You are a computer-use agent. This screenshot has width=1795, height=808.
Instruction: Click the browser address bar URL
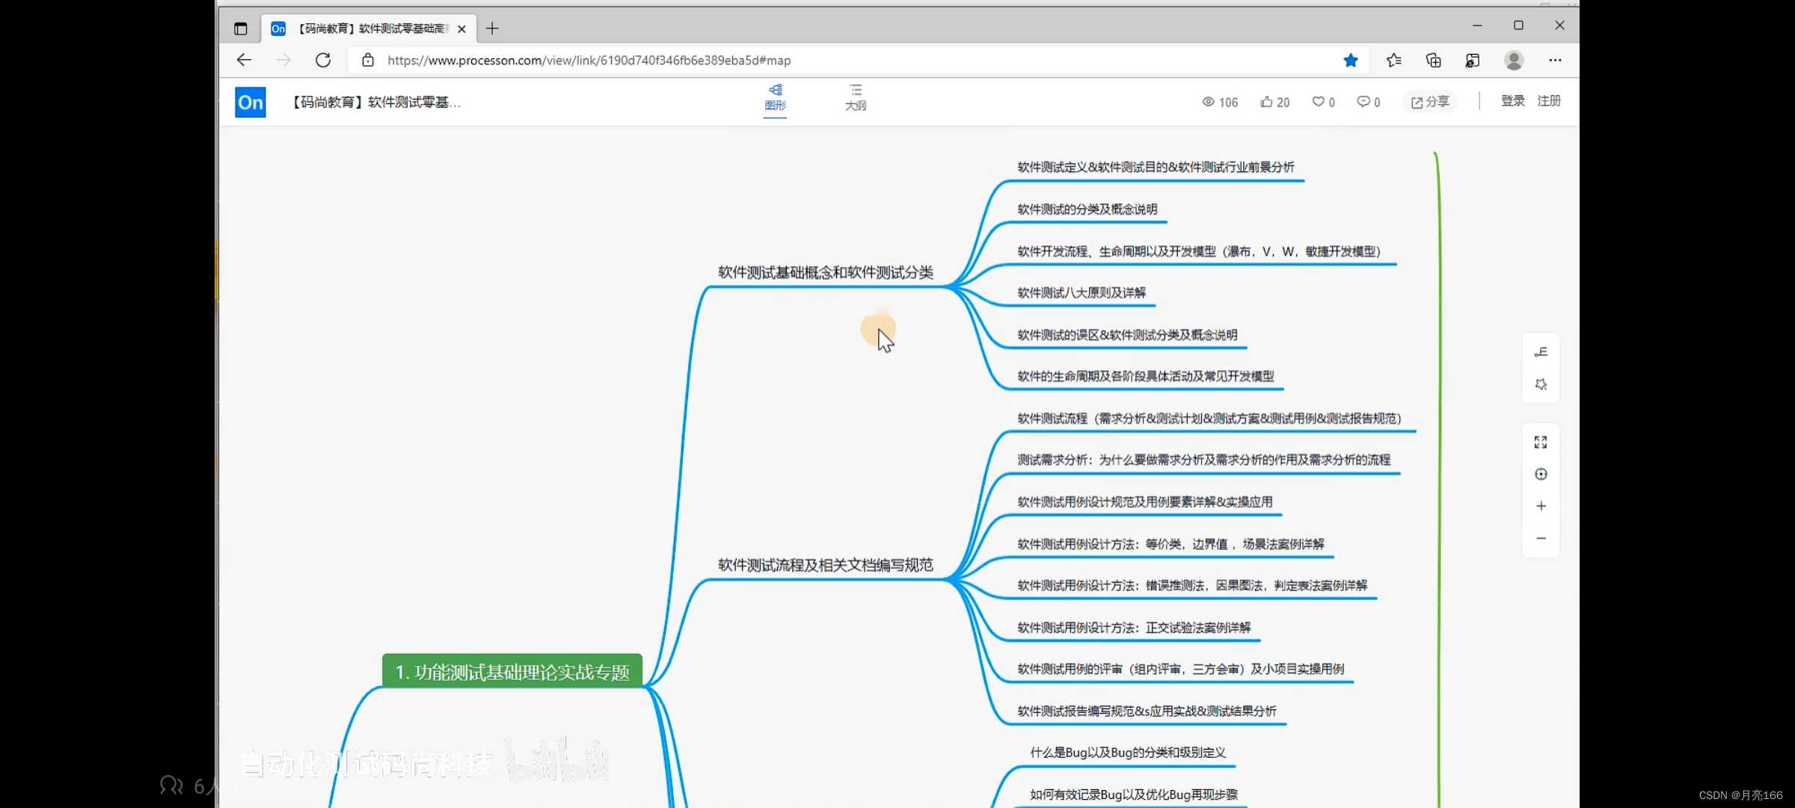589,61
